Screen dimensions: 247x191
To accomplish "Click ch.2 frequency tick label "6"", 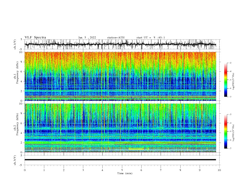I will click(x=22, y=123).
